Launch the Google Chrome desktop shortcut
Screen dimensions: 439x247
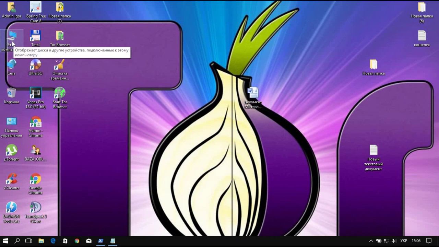[x=36, y=179]
